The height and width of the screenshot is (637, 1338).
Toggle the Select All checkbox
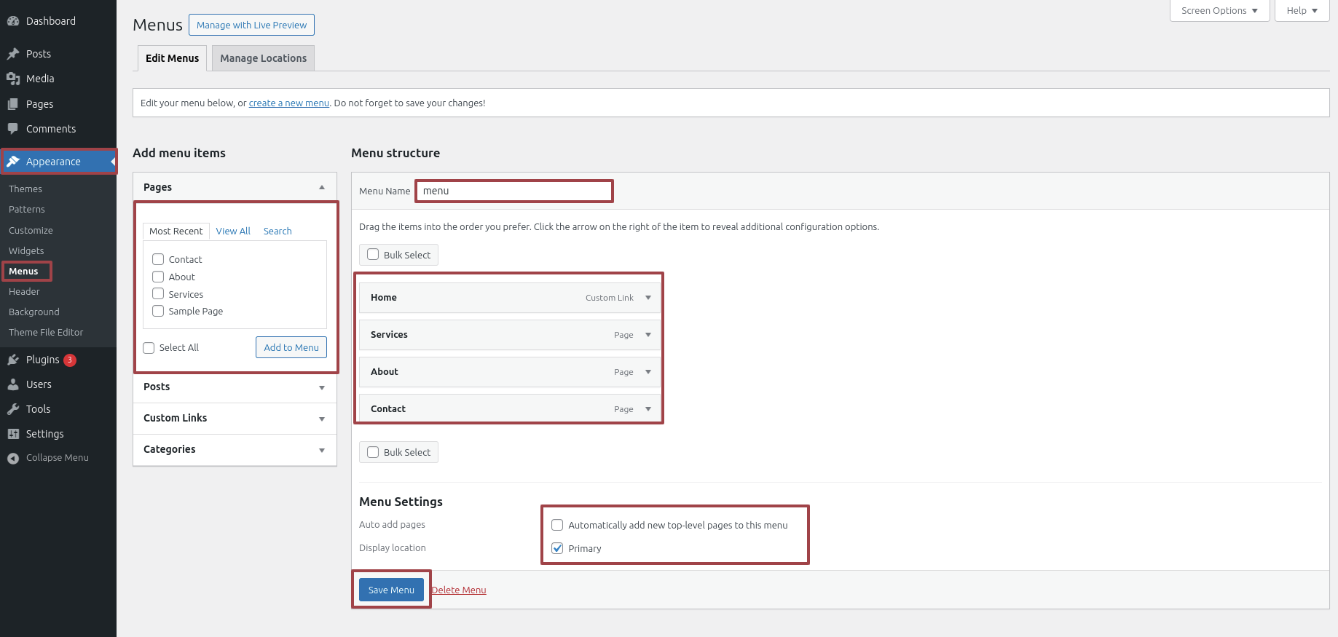(149, 348)
